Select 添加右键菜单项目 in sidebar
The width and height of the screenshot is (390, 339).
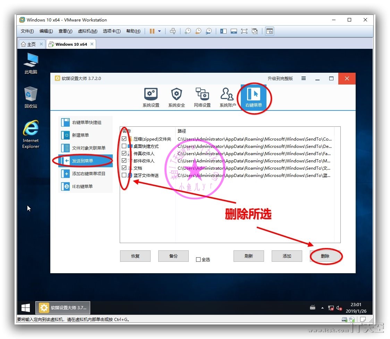coord(86,174)
